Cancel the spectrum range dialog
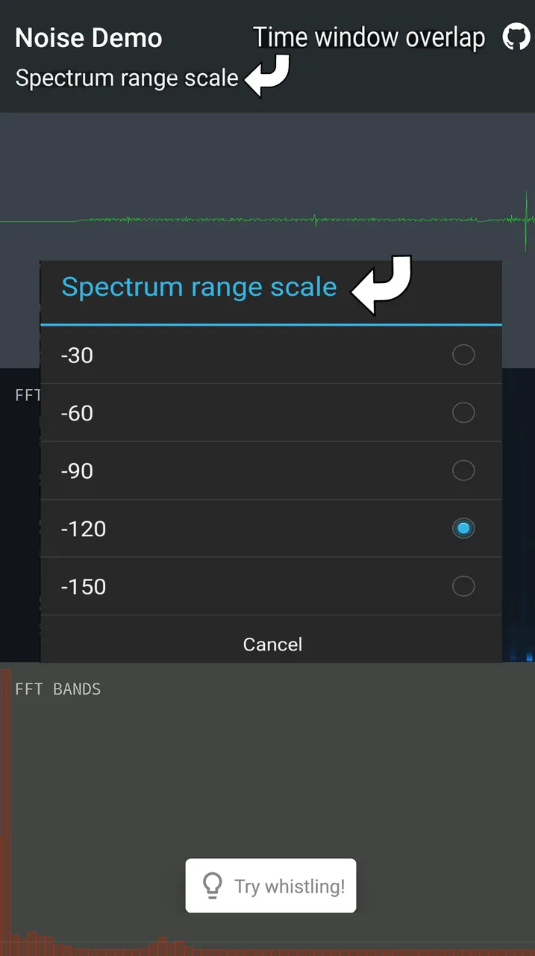 pos(272,645)
